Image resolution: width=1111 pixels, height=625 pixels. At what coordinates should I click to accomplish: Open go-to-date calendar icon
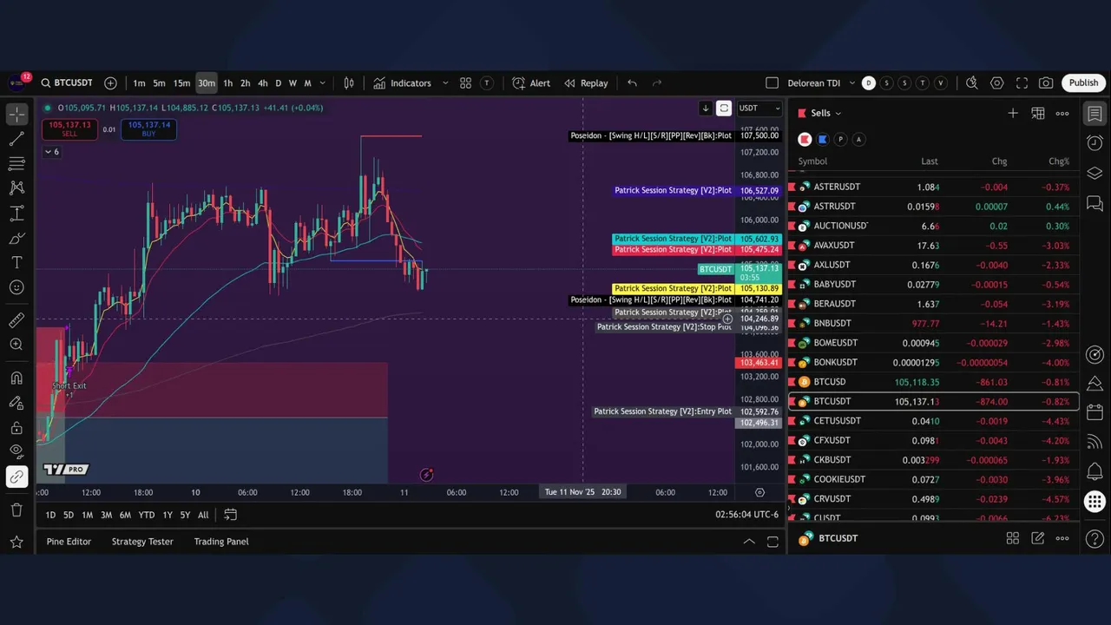[x=230, y=515]
